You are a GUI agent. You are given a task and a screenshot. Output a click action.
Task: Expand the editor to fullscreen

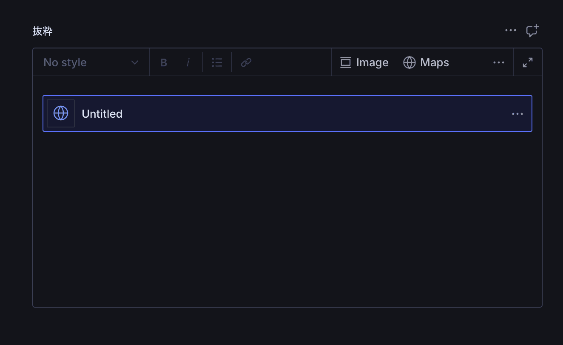point(528,62)
